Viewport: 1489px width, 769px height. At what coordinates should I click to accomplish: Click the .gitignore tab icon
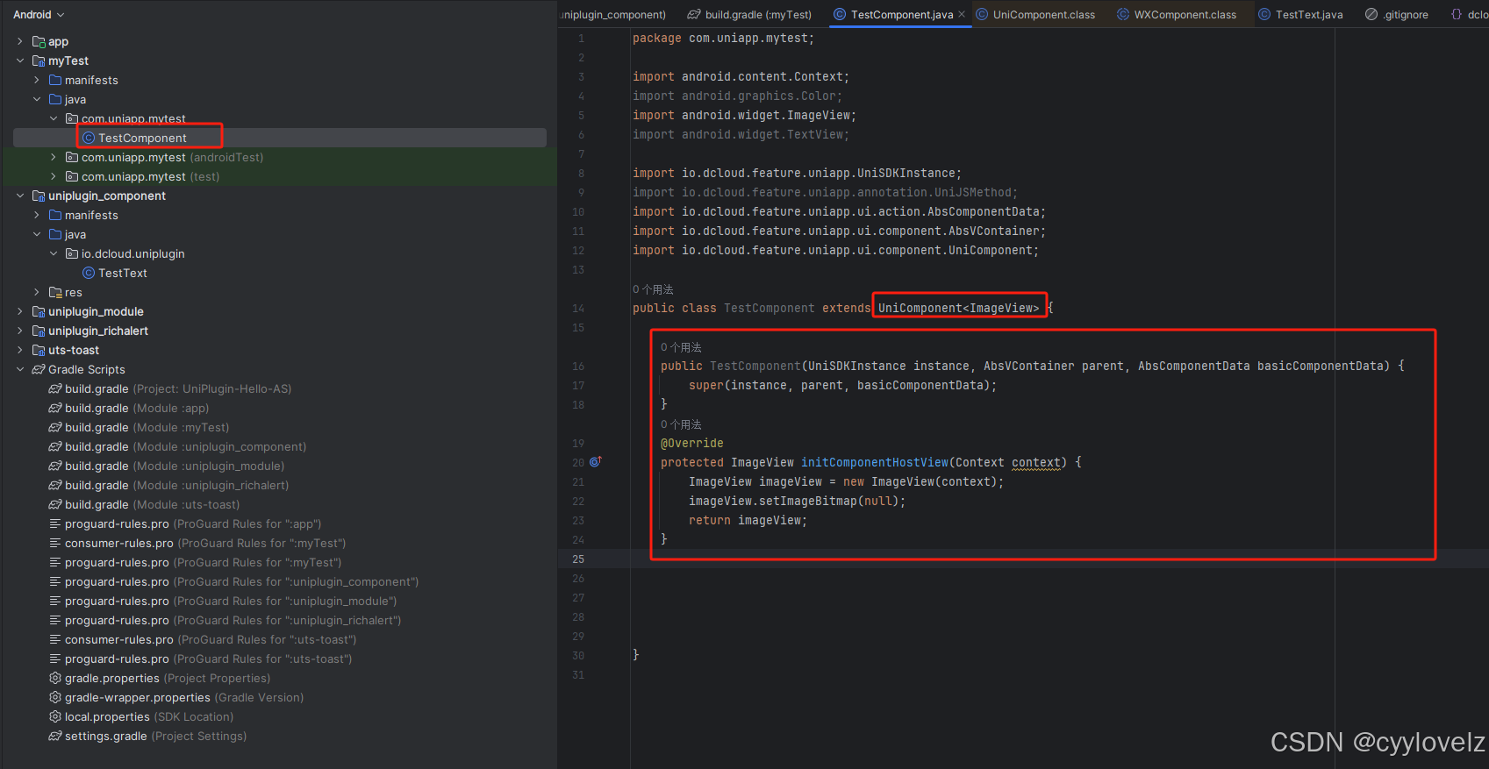[1371, 14]
